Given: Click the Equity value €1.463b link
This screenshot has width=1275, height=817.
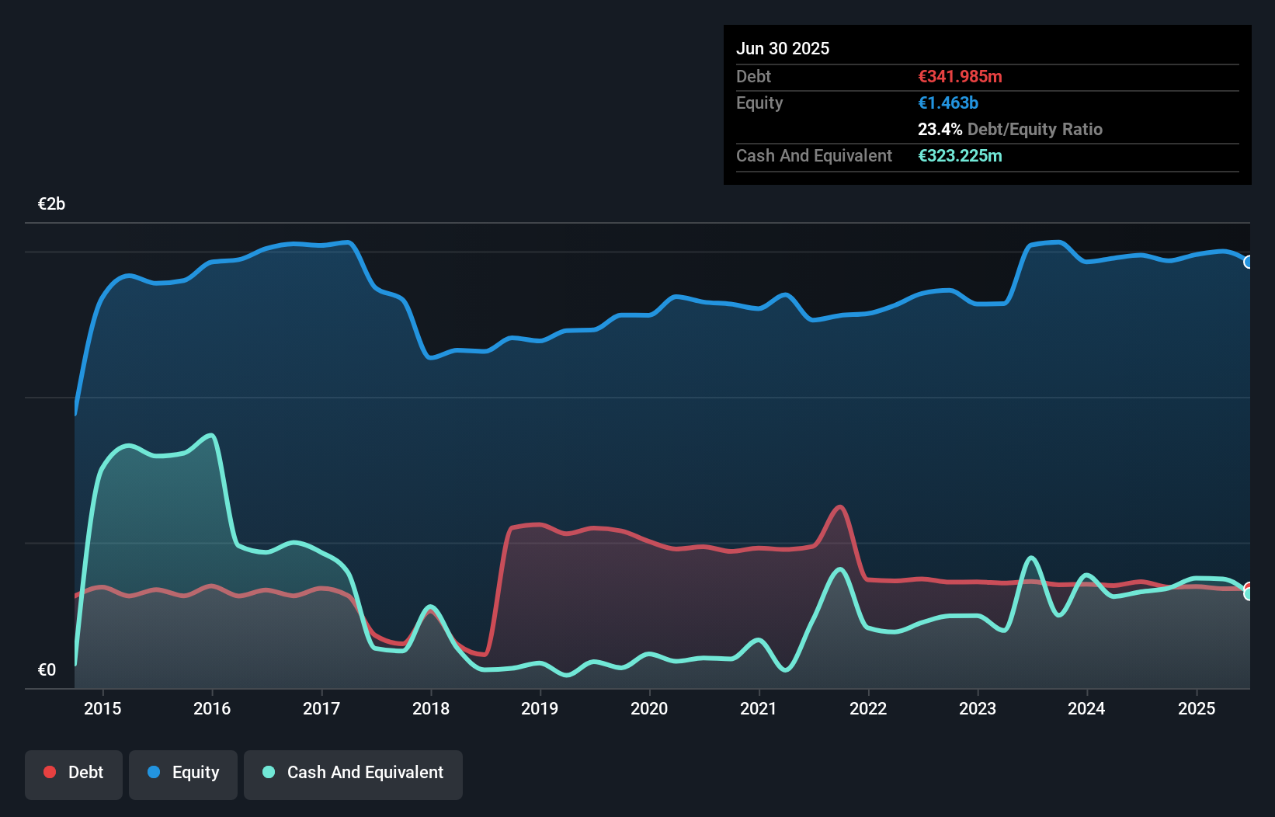Looking at the screenshot, I should pos(947,103).
